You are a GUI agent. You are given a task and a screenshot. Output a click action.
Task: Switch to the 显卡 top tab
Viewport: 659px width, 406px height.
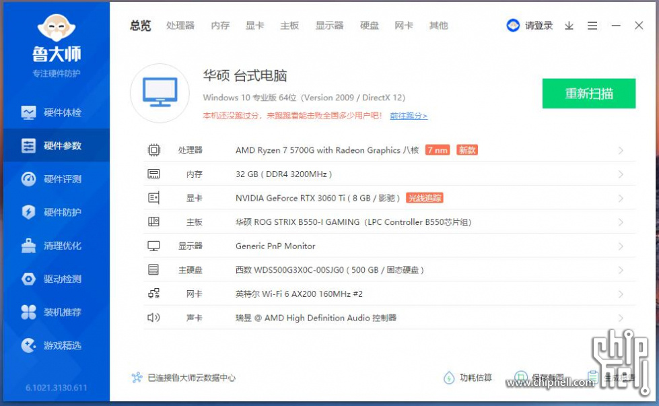pos(254,26)
